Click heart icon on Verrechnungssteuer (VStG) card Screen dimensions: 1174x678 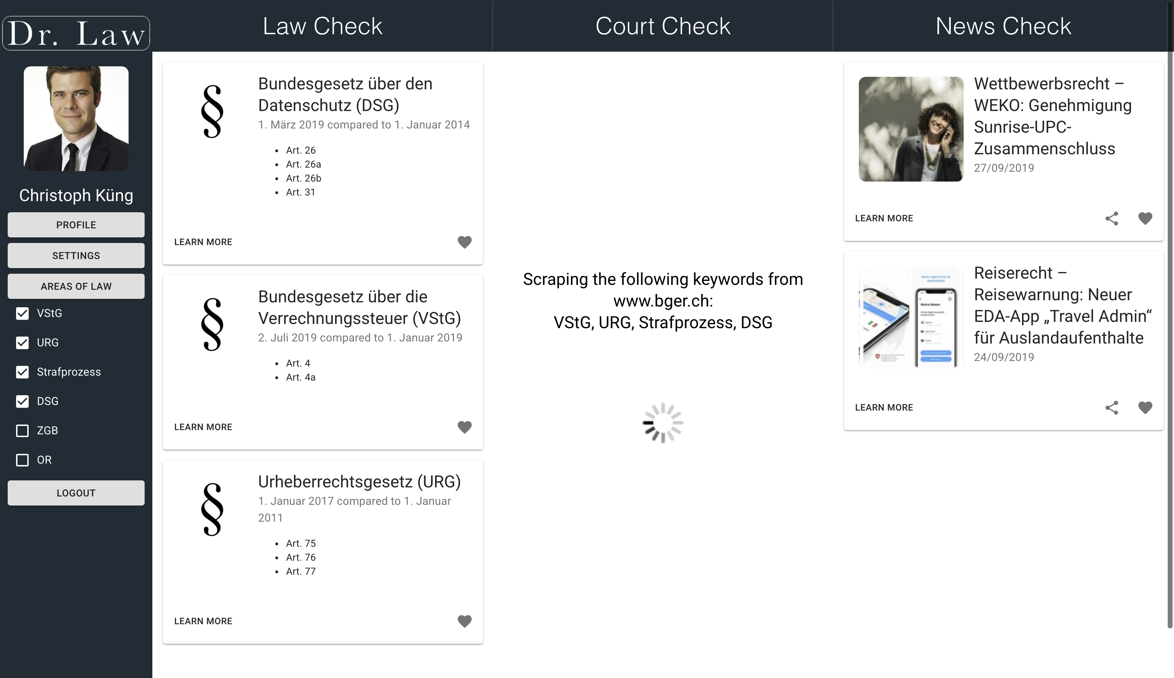pos(464,427)
